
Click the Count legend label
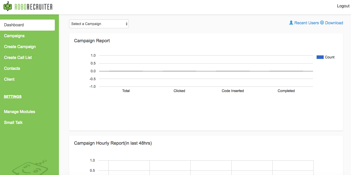pyautogui.click(x=330, y=57)
